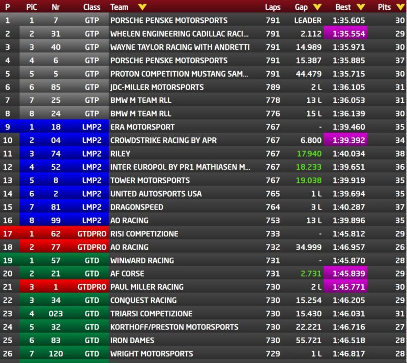The width and height of the screenshot is (407, 363).
Task: Click gap 55.721 for Iron Dames
Action: pyautogui.click(x=309, y=340)
